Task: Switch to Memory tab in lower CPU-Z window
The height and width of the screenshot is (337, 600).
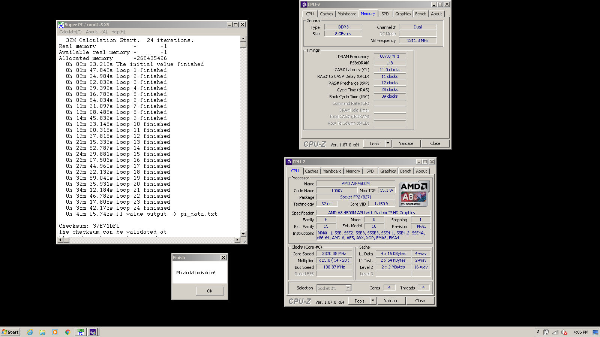Action: click(x=353, y=171)
